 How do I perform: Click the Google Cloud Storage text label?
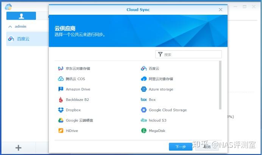click(x=168, y=110)
